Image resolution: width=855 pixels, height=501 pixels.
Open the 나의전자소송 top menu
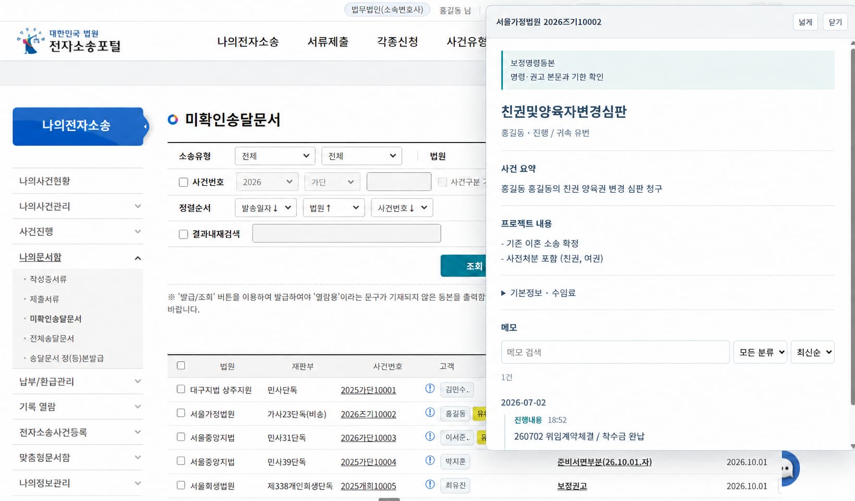point(248,42)
